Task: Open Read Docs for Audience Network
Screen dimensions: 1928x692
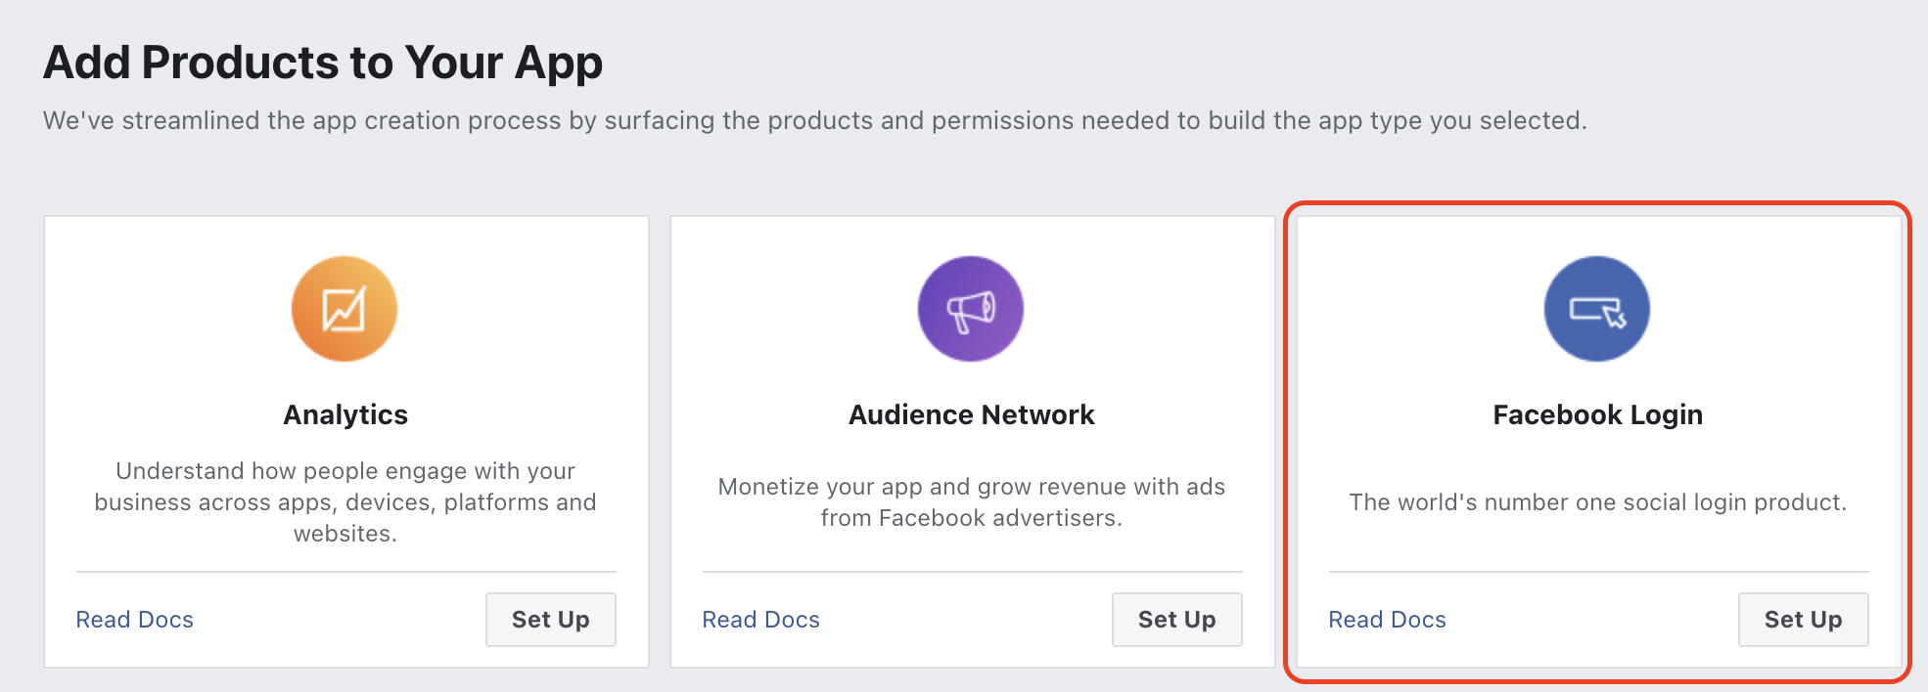Action: [x=760, y=619]
